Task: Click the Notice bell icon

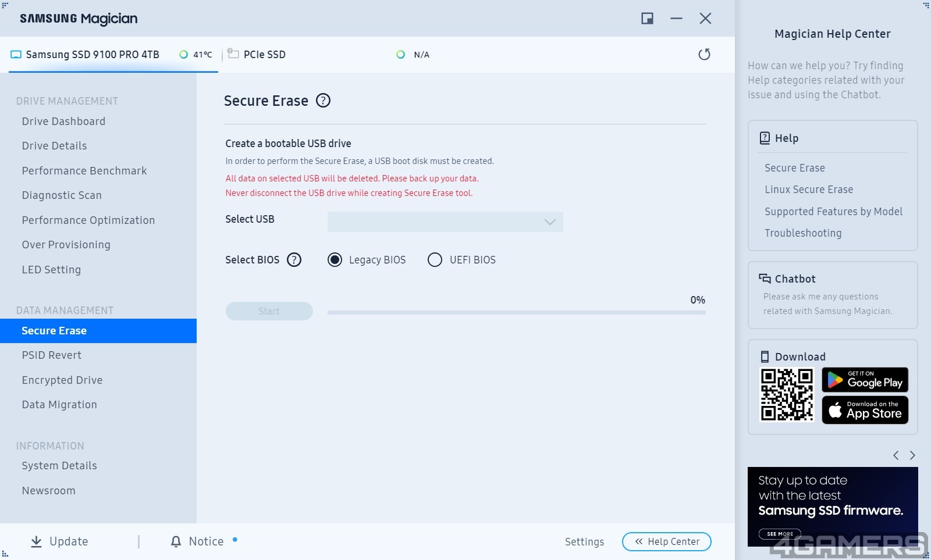Action: tap(176, 541)
